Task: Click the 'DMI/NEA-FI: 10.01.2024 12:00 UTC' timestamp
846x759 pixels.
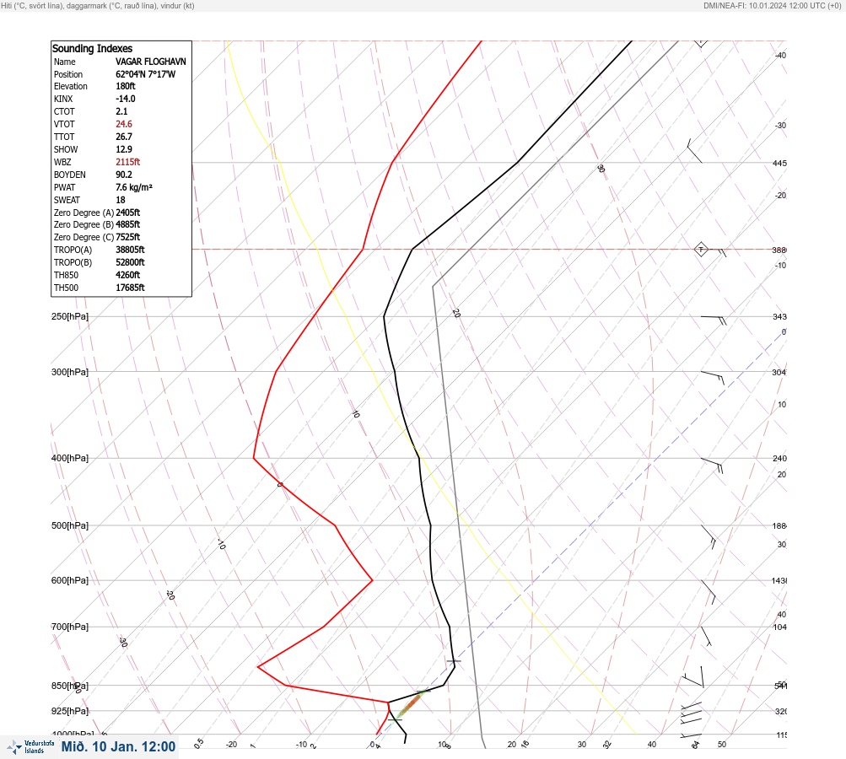Action: [x=766, y=6]
